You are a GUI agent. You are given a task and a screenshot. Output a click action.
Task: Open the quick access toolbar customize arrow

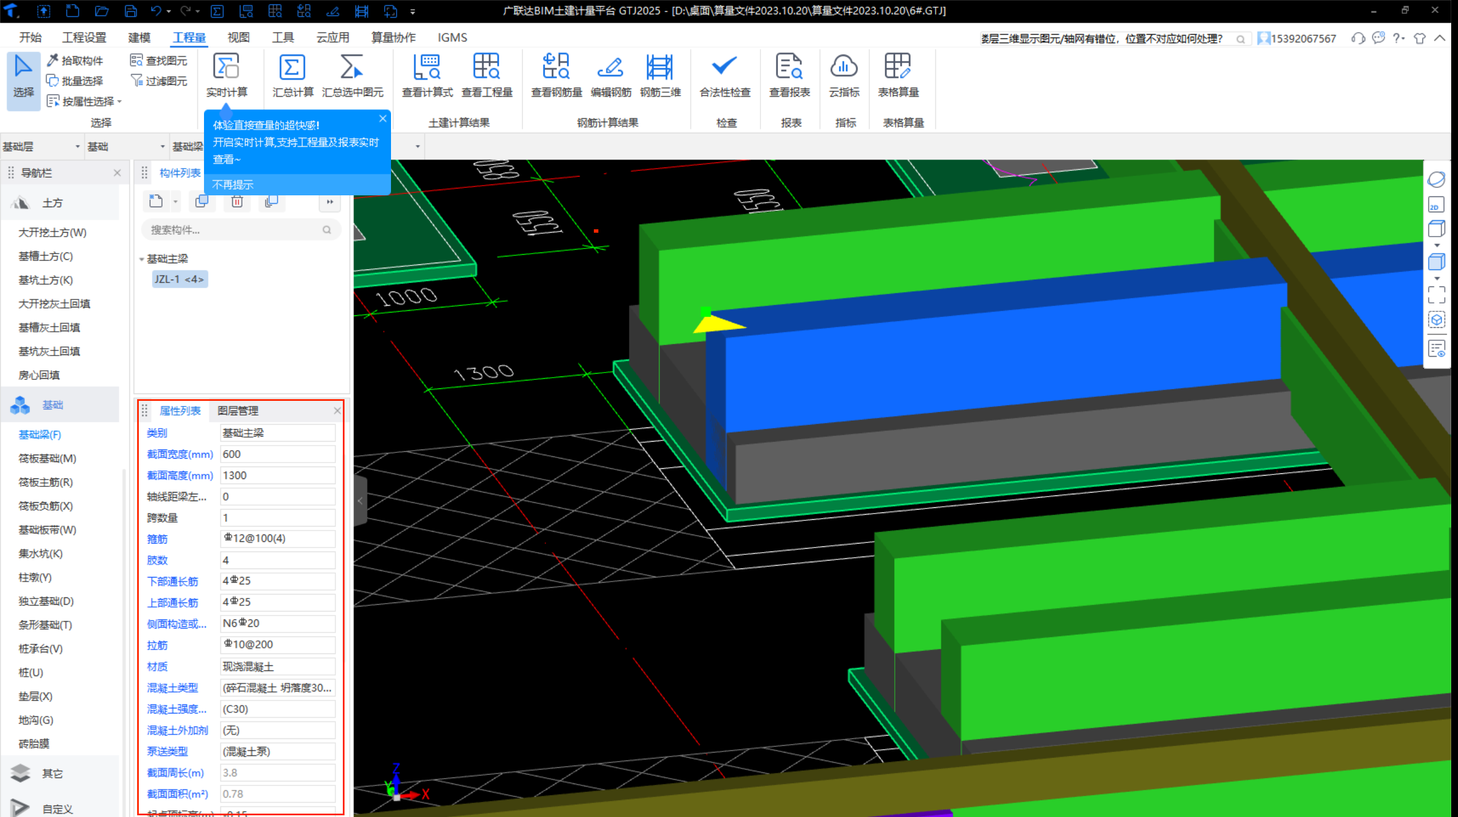tap(413, 11)
